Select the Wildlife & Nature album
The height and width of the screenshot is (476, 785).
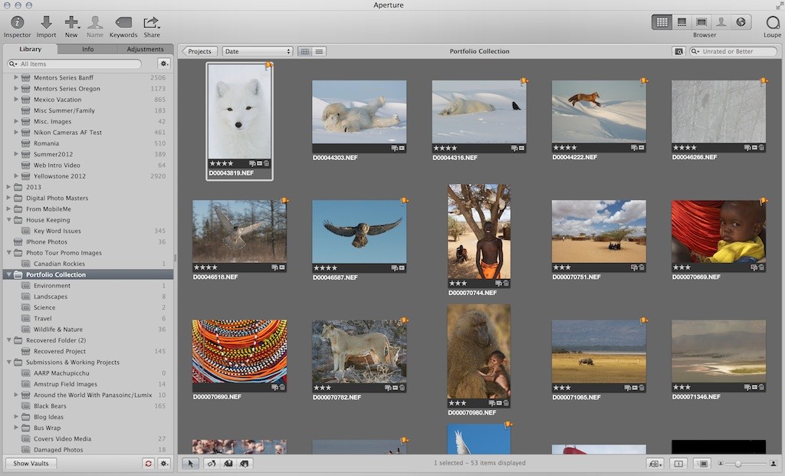point(88,330)
